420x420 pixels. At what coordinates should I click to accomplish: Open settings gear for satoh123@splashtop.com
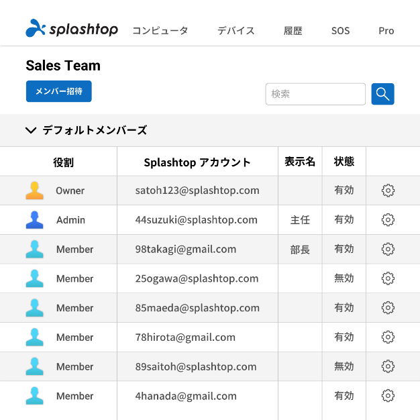(x=388, y=191)
